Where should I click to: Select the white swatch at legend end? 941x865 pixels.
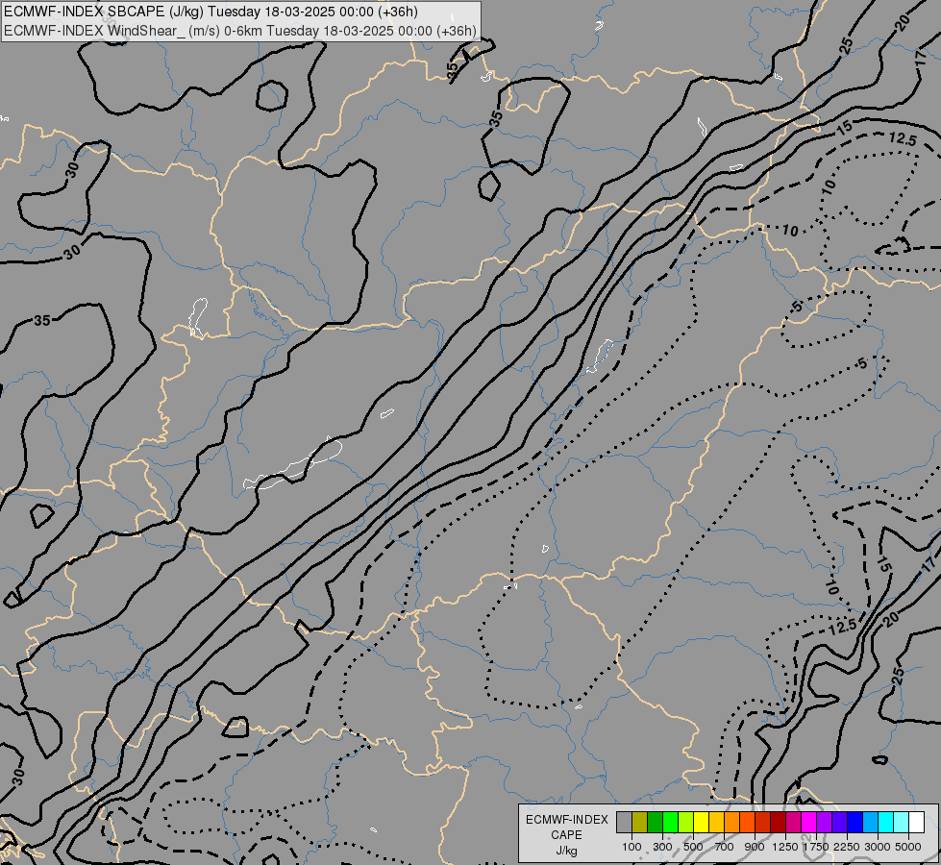click(x=916, y=822)
